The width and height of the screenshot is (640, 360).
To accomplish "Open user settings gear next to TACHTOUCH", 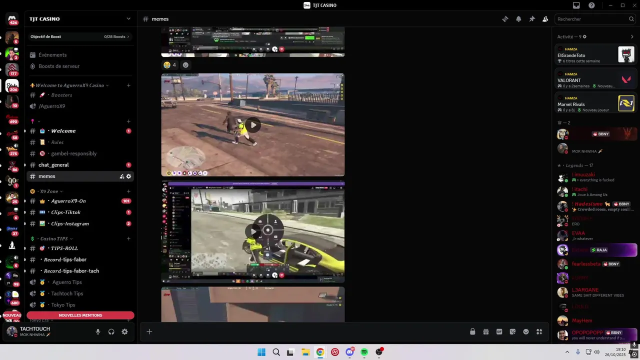I will point(124,331).
